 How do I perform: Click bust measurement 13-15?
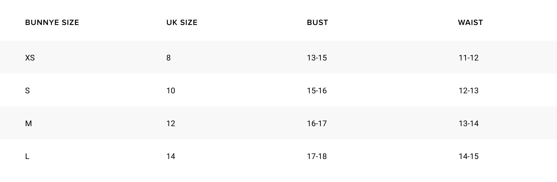click(x=317, y=58)
